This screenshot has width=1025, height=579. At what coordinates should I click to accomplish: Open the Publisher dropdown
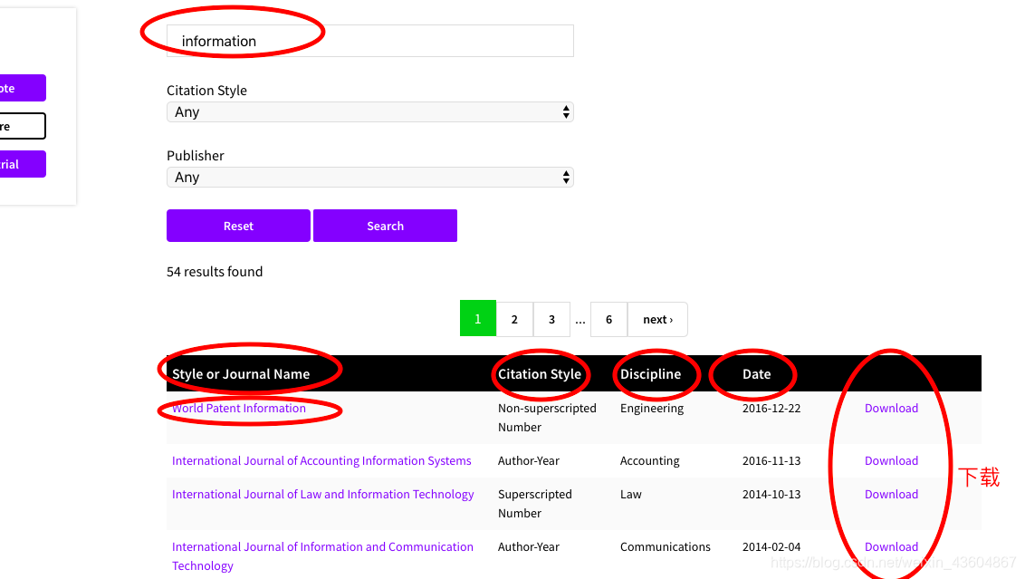370,178
